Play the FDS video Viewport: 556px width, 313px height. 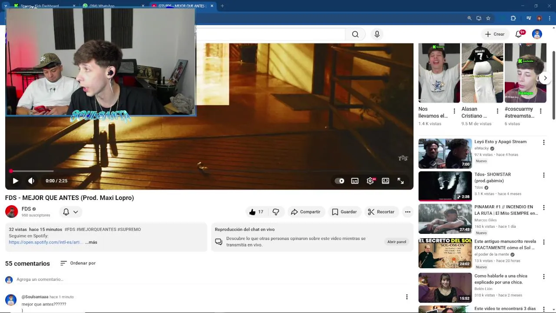coord(15,181)
